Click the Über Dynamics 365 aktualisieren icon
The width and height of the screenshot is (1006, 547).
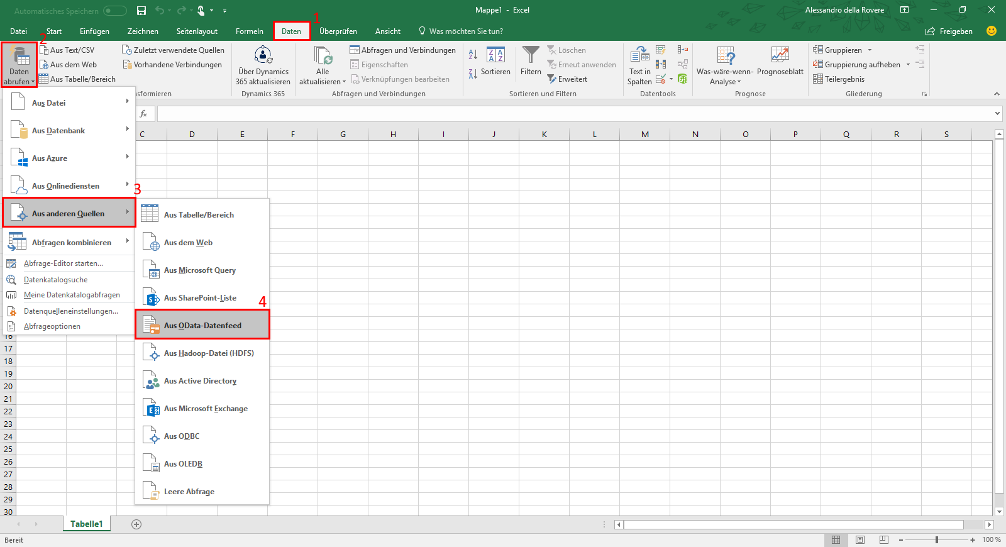tap(263, 55)
